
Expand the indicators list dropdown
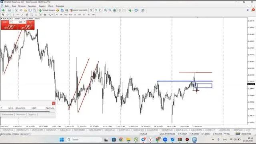[132, 10]
